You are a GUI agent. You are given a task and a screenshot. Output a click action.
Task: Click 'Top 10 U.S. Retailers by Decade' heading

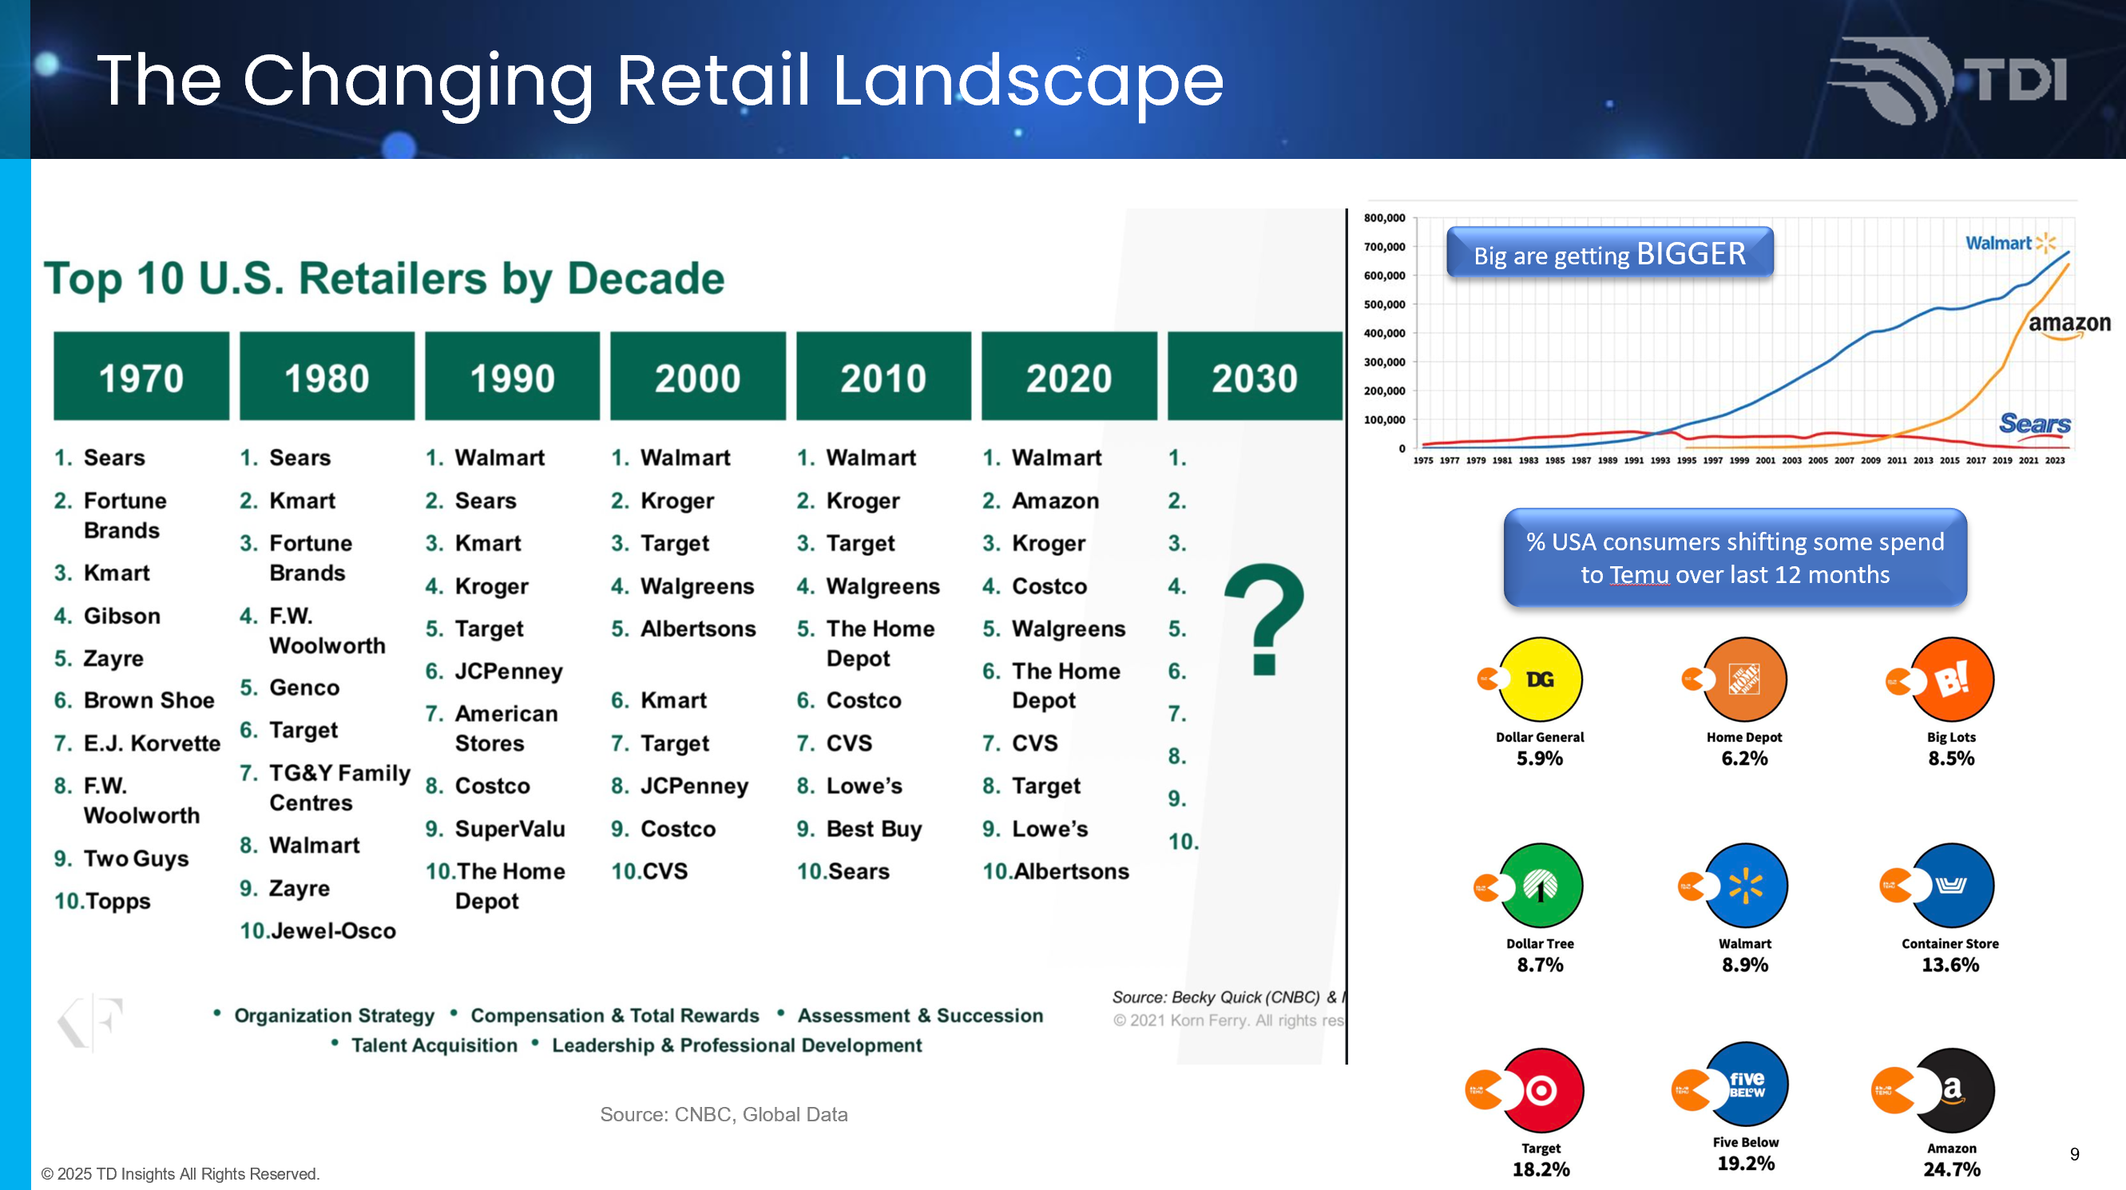pyautogui.click(x=384, y=278)
